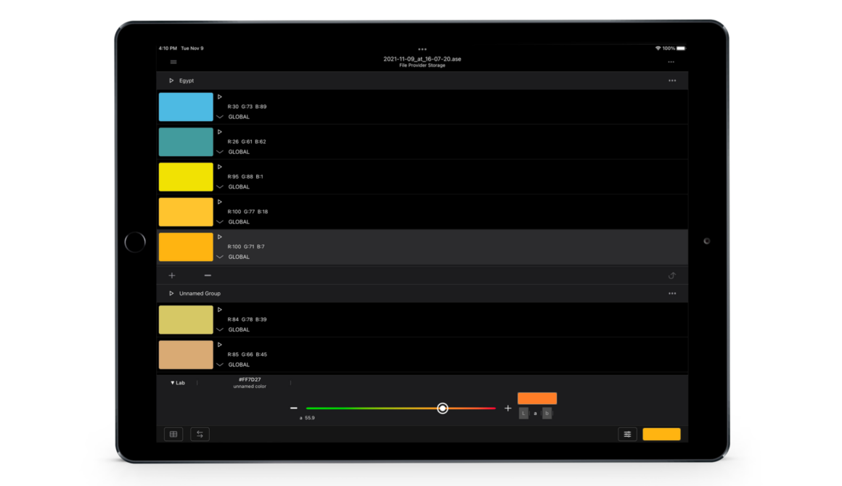Select the a channel toggle
Image resolution: width=842 pixels, height=486 pixels.
[534, 413]
